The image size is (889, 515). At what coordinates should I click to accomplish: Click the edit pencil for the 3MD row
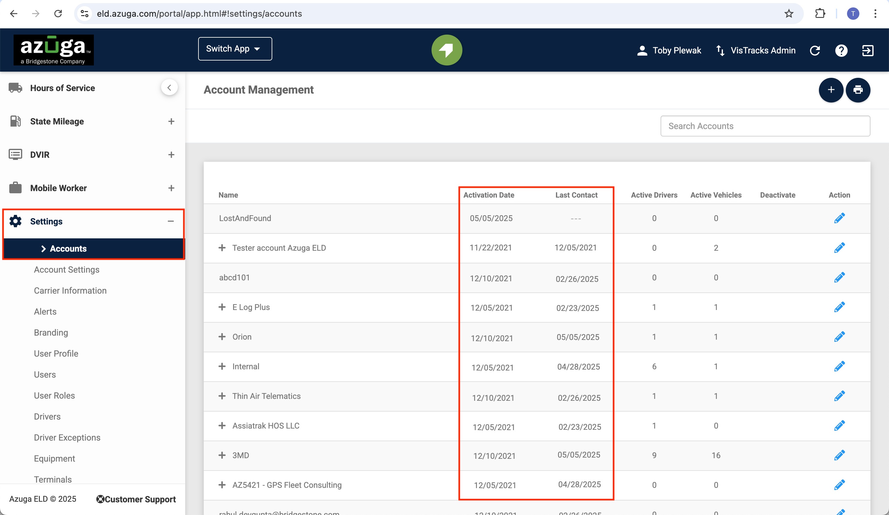[839, 455]
